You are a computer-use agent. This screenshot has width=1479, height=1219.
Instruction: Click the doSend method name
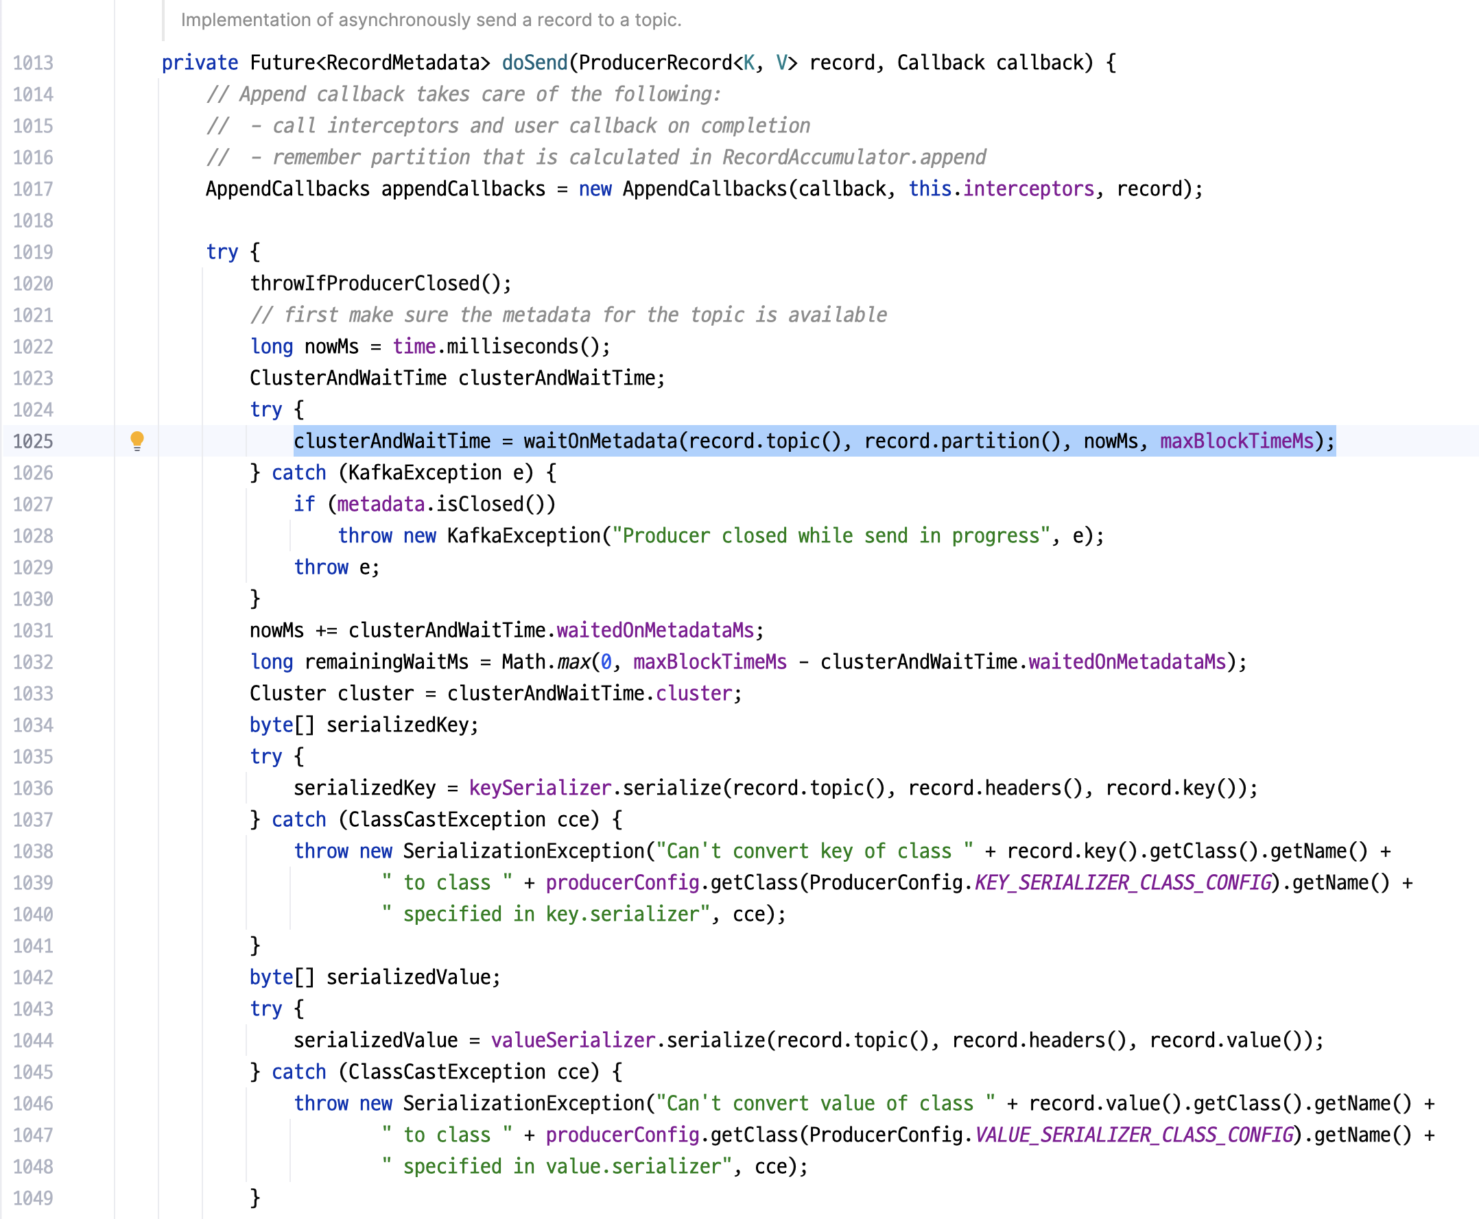pos(534,63)
